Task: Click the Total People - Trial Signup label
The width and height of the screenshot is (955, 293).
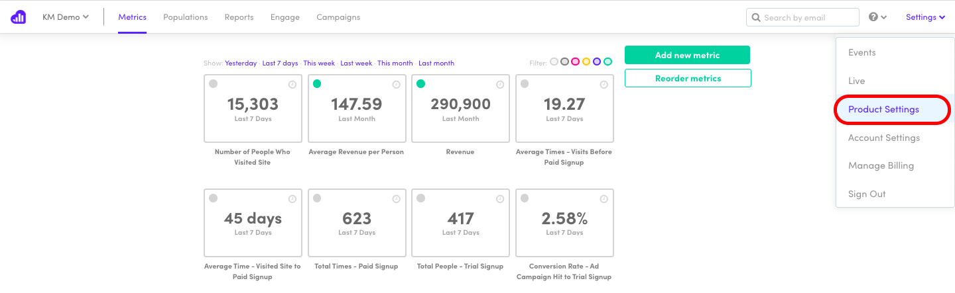Action: 460,267
